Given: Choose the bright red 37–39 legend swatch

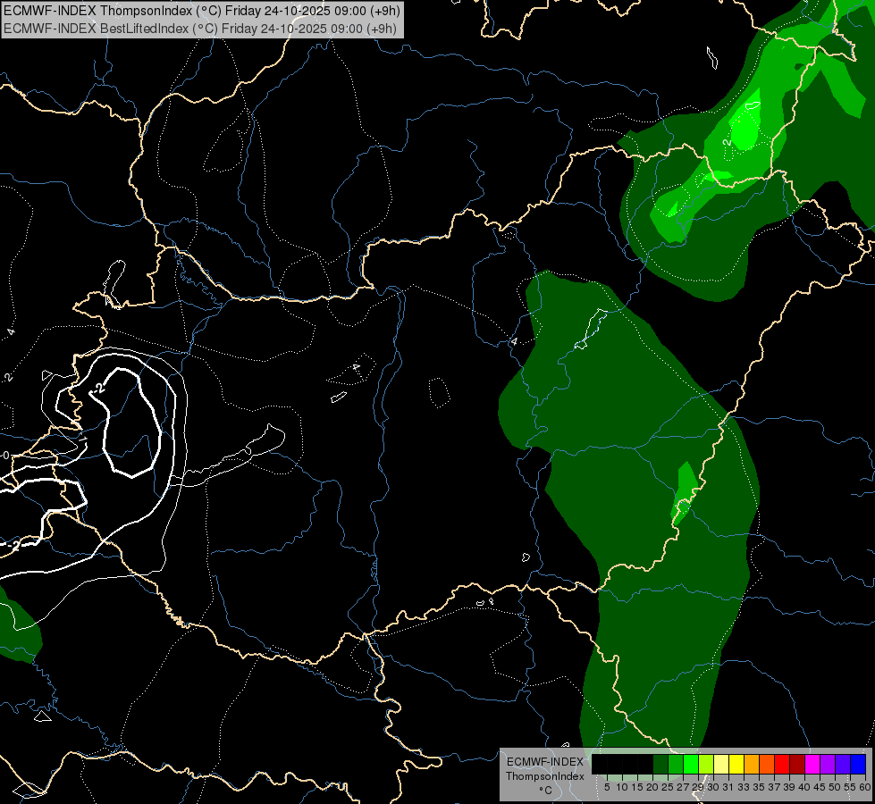Looking at the screenshot, I should [782, 764].
